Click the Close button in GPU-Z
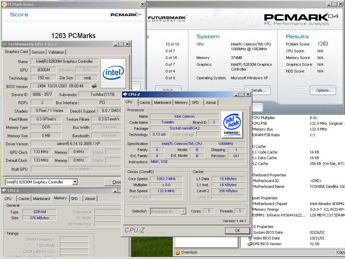 coord(113,182)
